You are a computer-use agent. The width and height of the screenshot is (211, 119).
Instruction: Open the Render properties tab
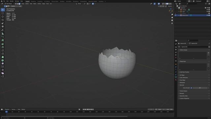176,47
